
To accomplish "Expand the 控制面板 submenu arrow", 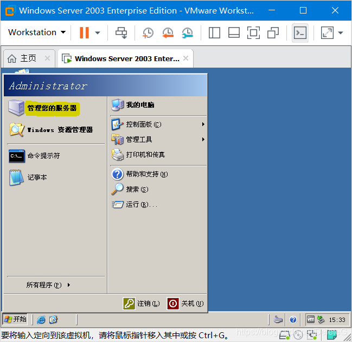I will [x=203, y=124].
